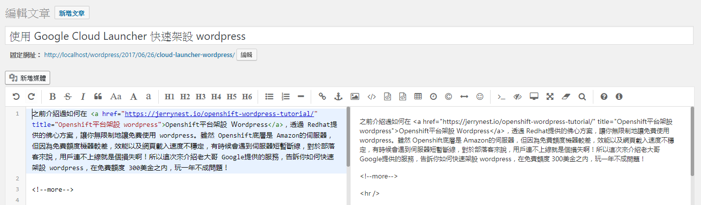Screen dimensions: 701x205
Task: Toggle bold formatting in the toolbar
Action: click(x=53, y=97)
